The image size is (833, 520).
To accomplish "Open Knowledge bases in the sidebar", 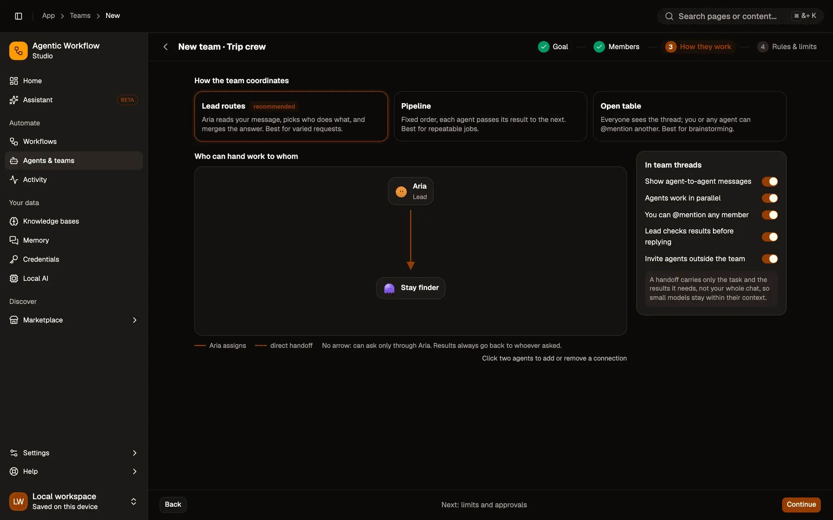I will tap(74, 221).
